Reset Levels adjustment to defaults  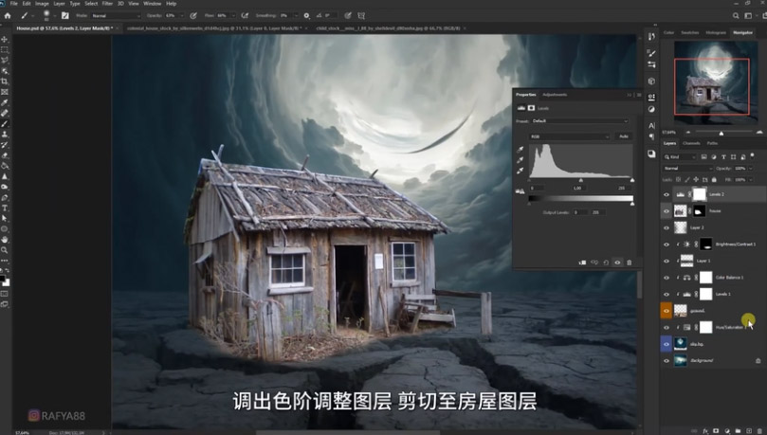606,263
